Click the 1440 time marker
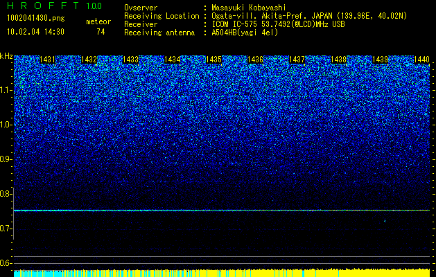The height and width of the screenshot is (277, 436). tap(421, 59)
